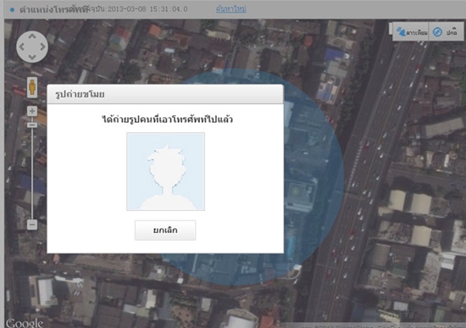Click the รูปถ่ายขโมย dialog title bar
This screenshot has width=466, height=328.
tap(165, 94)
